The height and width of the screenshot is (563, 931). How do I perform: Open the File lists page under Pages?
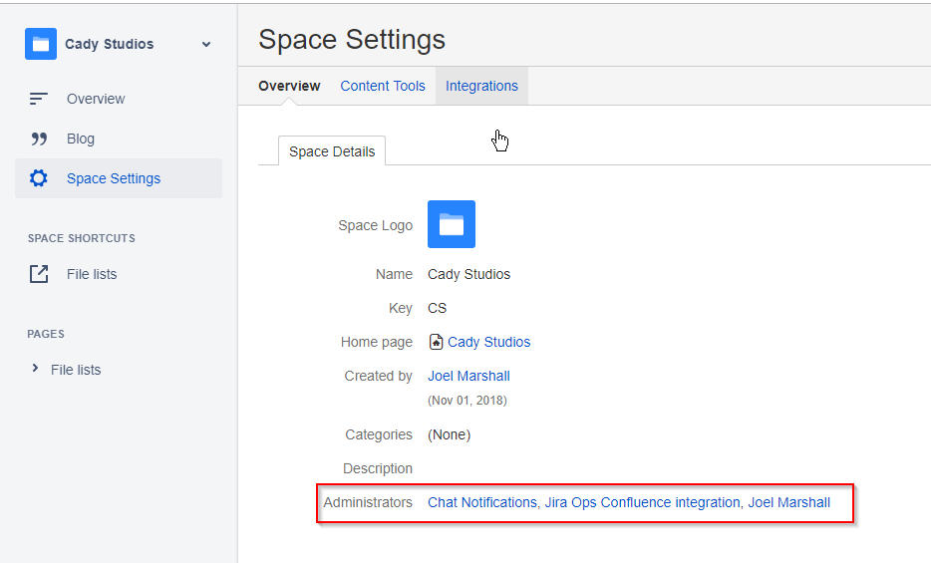tap(76, 370)
